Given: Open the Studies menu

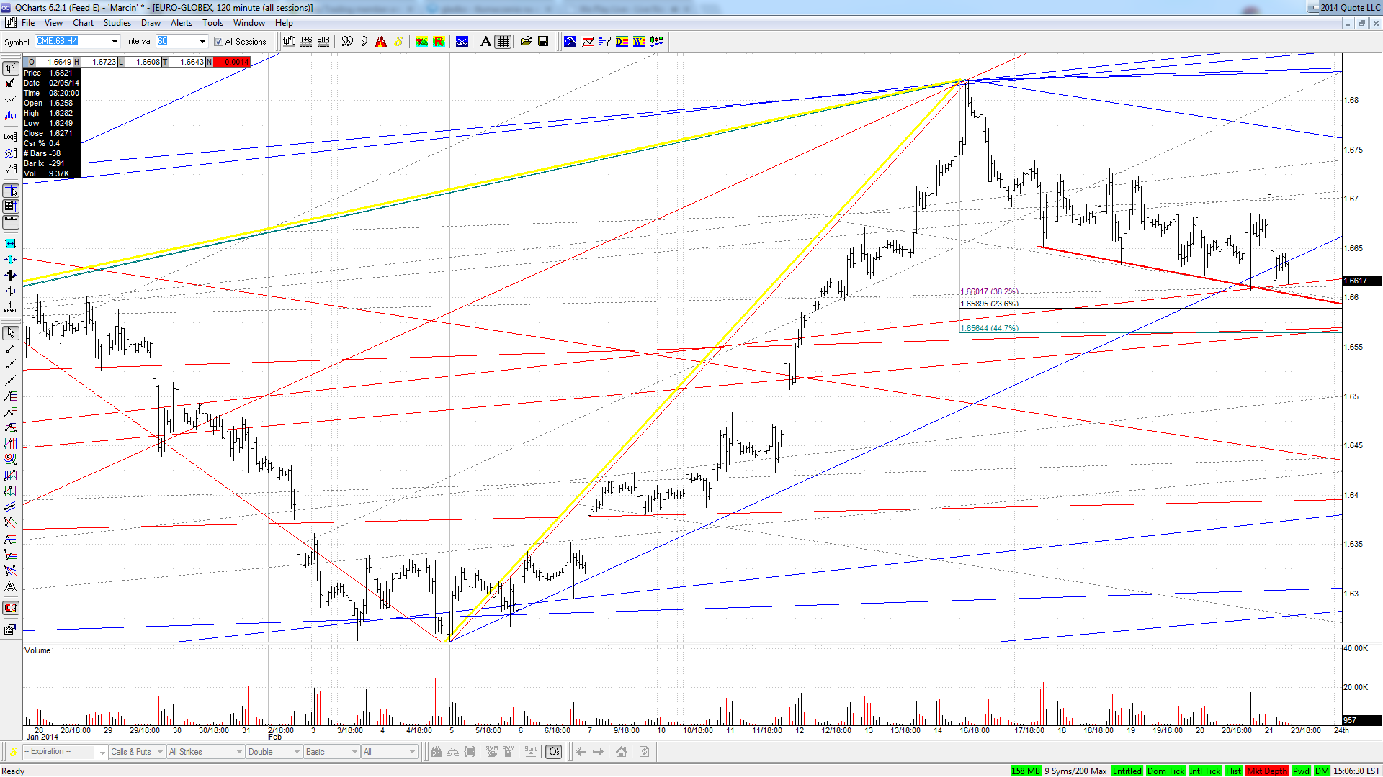Looking at the screenshot, I should click(117, 23).
